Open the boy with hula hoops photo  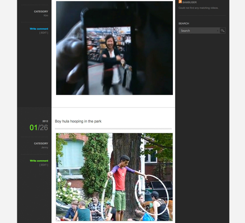click(x=114, y=177)
